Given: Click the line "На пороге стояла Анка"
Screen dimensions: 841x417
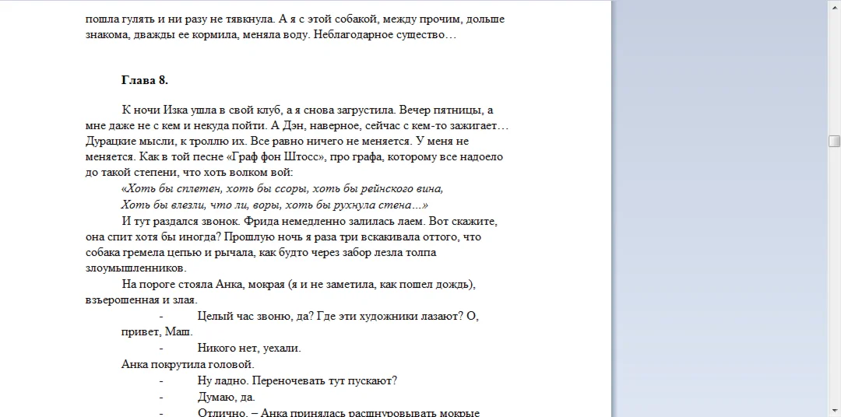Looking at the screenshot, I should (299, 285).
